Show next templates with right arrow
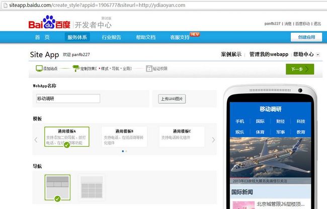 [x=213, y=140]
